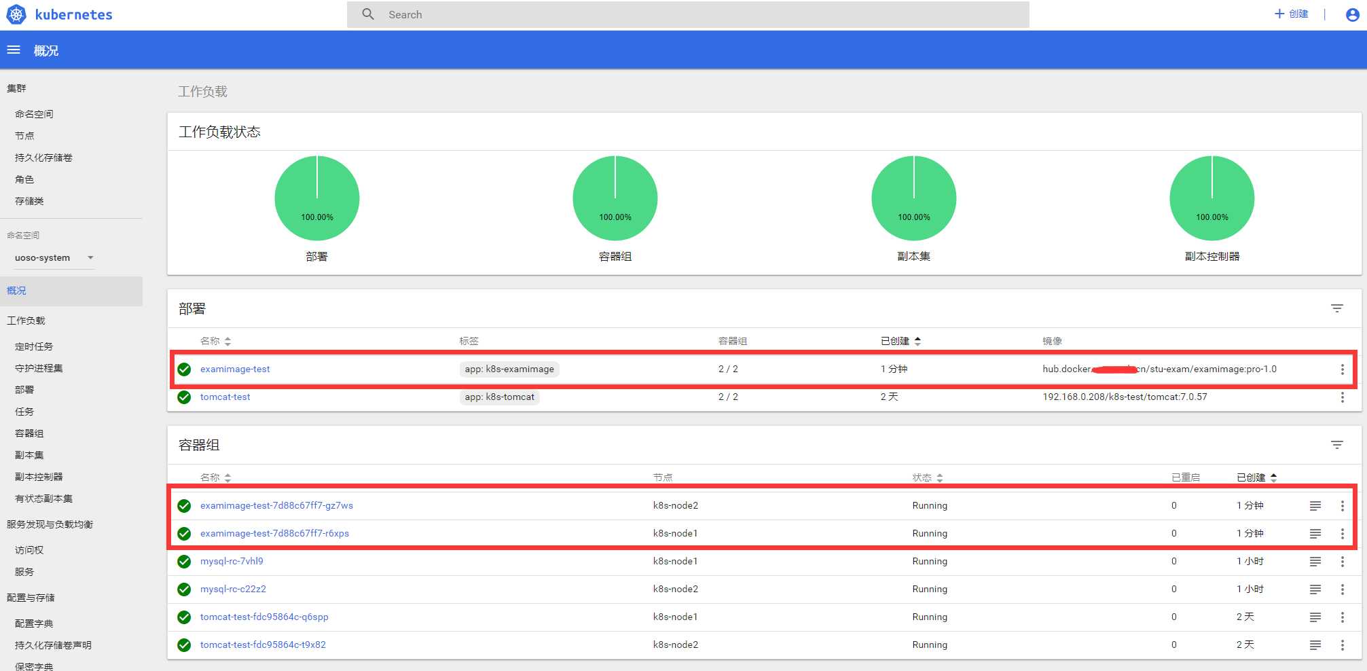Open actions menu for tomcat-test-fdc95864c-t9x82 pod
The image size is (1367, 671).
[x=1342, y=645]
